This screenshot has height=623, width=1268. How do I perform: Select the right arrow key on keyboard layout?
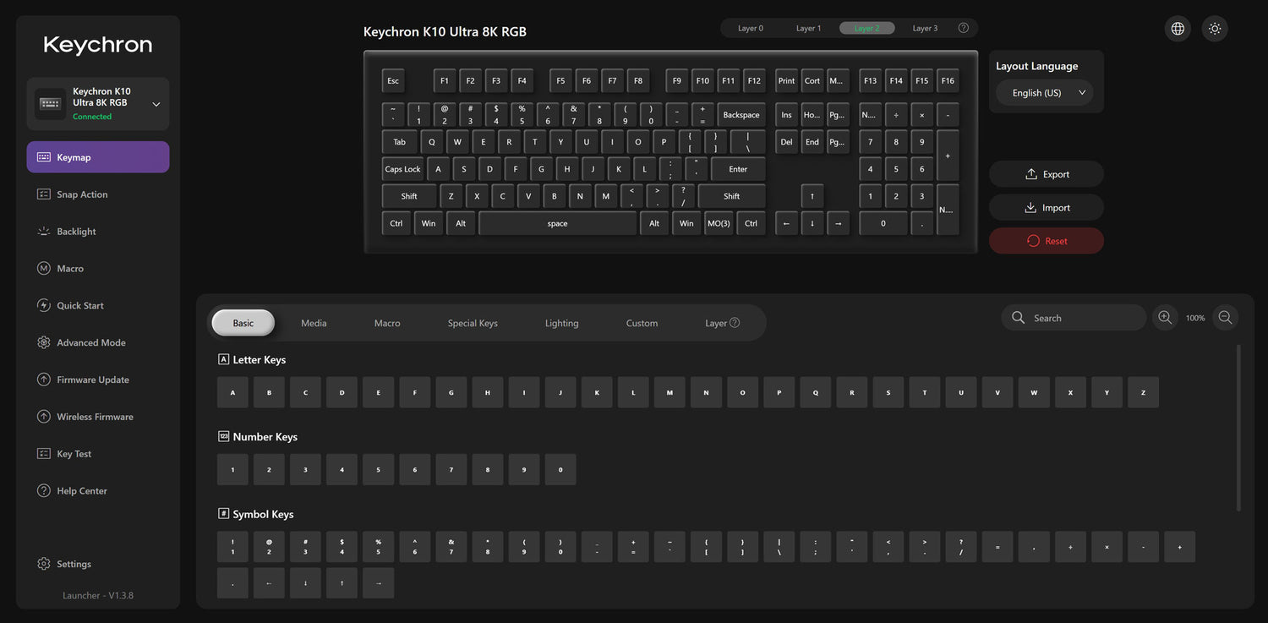(838, 223)
